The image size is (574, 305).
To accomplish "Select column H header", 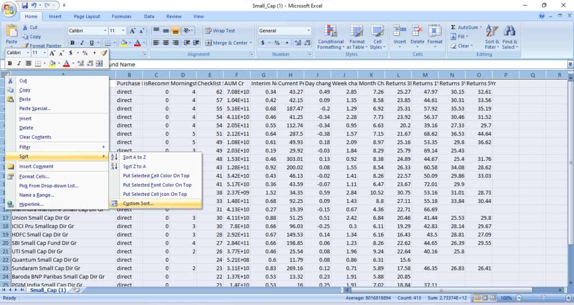I will (290, 75).
